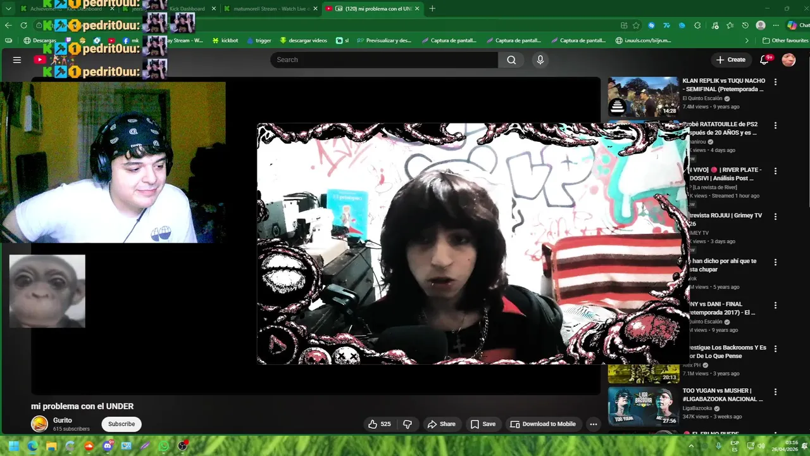Image resolution: width=810 pixels, height=456 pixels.
Task: Open ESP language indicator in tray
Action: point(735,446)
